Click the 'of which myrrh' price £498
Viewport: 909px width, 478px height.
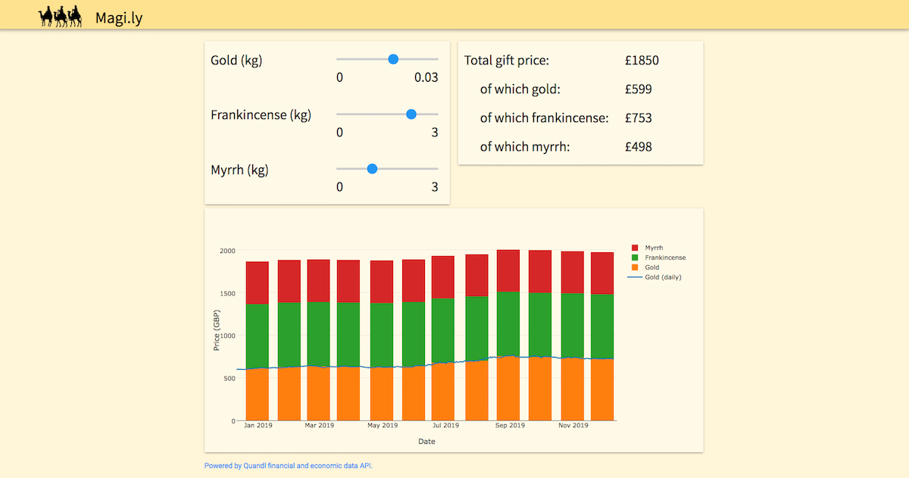638,147
